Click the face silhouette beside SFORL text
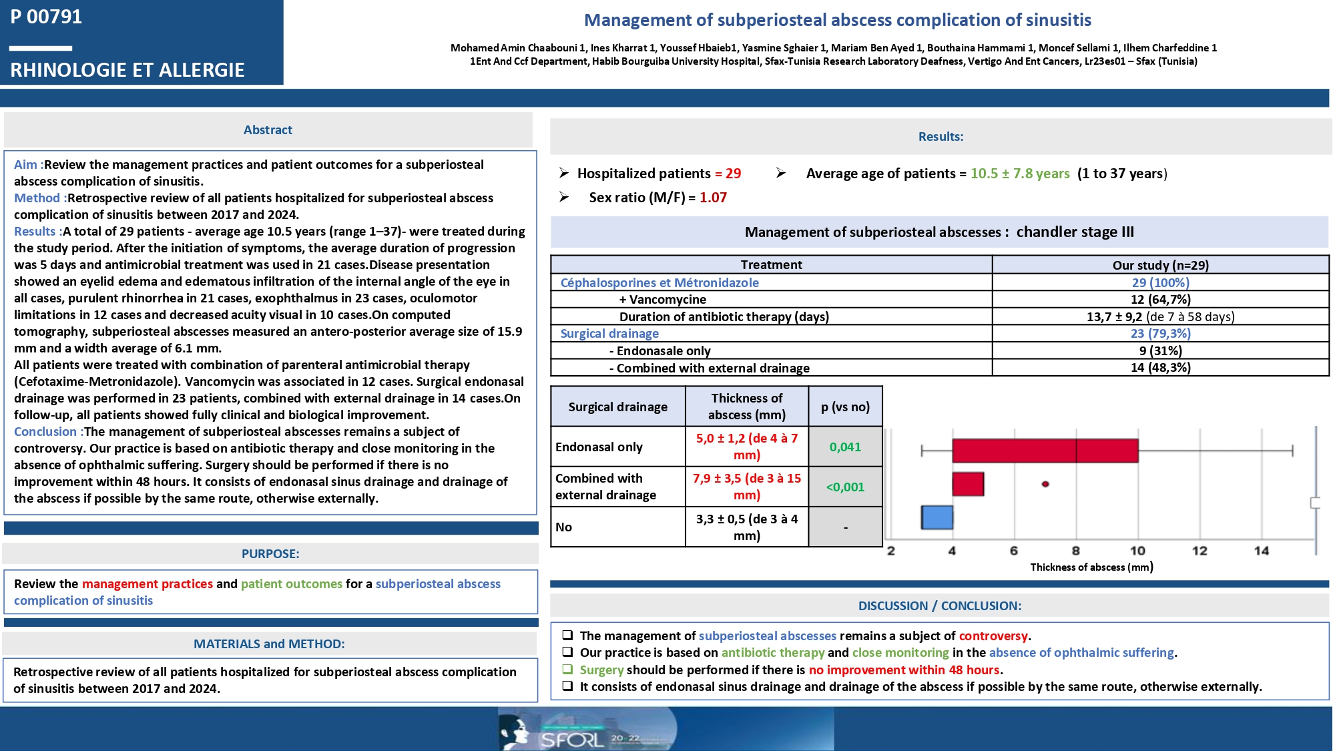Image resolution: width=1335 pixels, height=751 pixels. [x=516, y=732]
